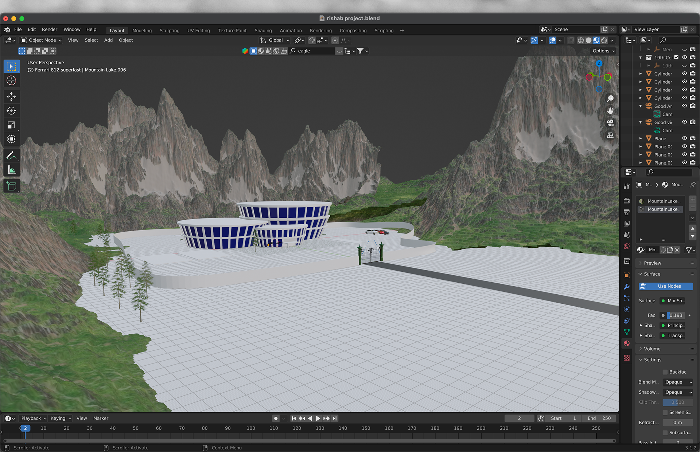The height and width of the screenshot is (452, 700).
Task: Select the Measure tool
Action: tap(11, 170)
